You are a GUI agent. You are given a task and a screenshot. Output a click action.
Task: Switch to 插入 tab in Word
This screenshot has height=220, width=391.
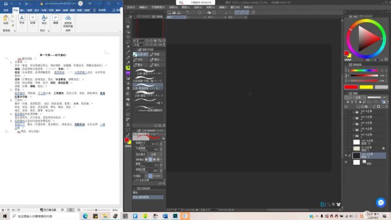tap(23, 10)
